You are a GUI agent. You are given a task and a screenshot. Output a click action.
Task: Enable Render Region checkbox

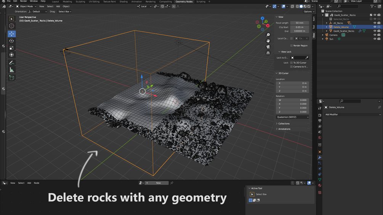(x=292, y=46)
